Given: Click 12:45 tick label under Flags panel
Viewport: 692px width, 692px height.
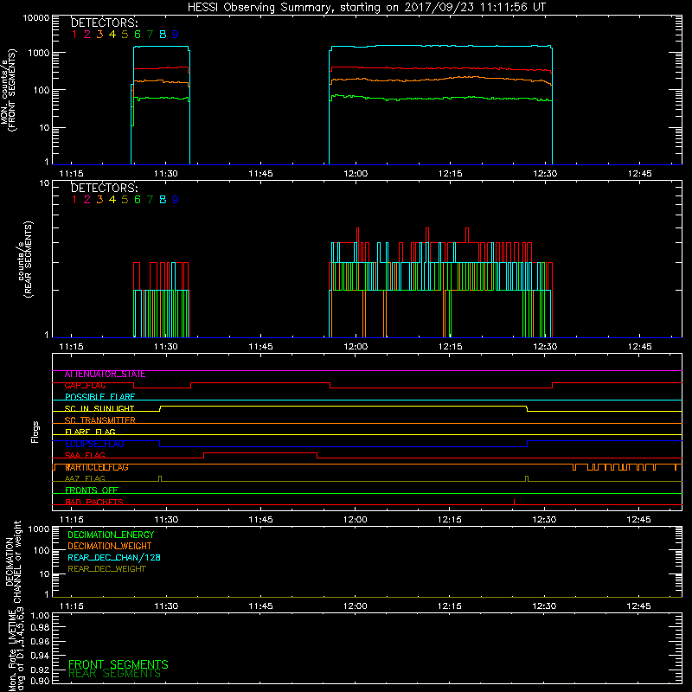Looking at the screenshot, I should click(x=638, y=520).
